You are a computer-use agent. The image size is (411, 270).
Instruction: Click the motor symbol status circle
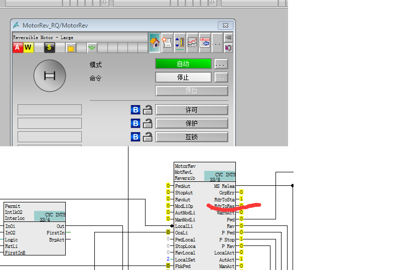(x=50, y=76)
